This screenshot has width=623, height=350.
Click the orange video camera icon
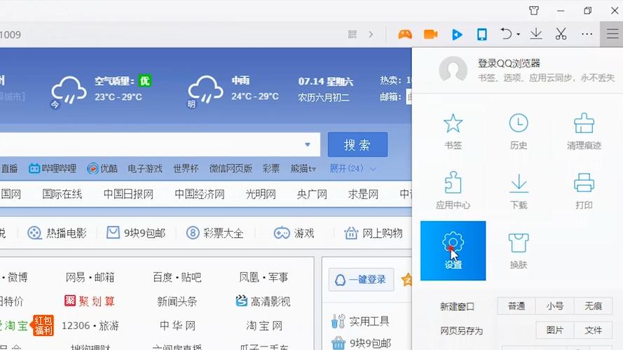coord(430,34)
